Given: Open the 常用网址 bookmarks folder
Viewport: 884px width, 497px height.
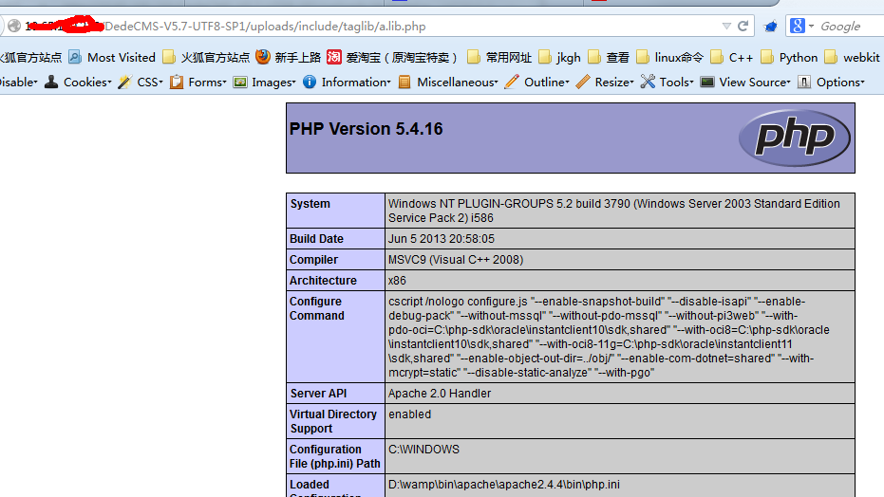Looking at the screenshot, I should 499,58.
